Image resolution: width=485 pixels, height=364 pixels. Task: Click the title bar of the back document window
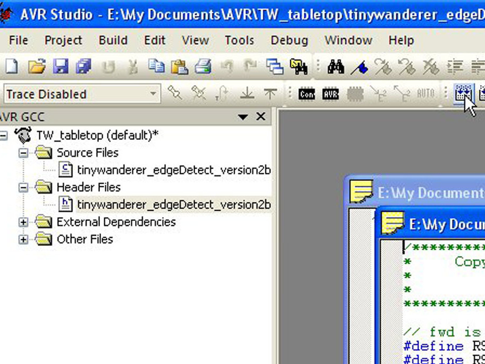click(414, 192)
